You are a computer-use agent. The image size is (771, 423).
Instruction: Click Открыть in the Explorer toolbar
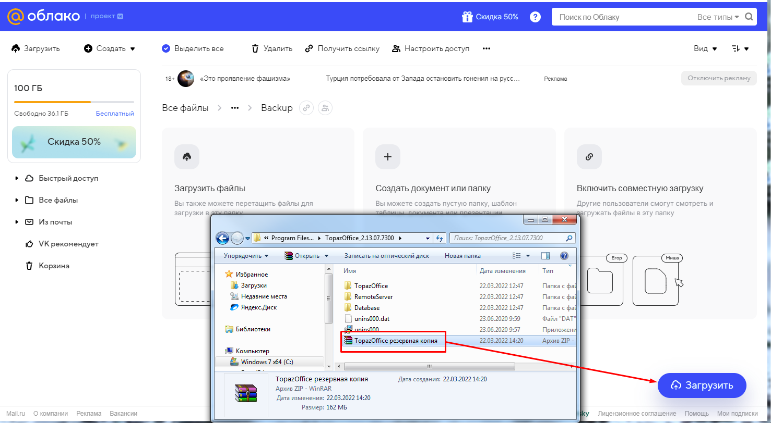click(303, 256)
